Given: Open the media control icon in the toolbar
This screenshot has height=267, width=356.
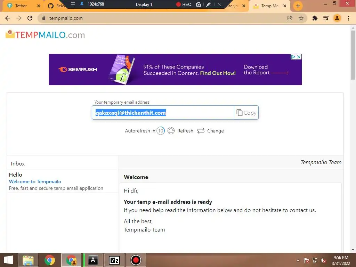Looking at the screenshot, I should (326, 18).
